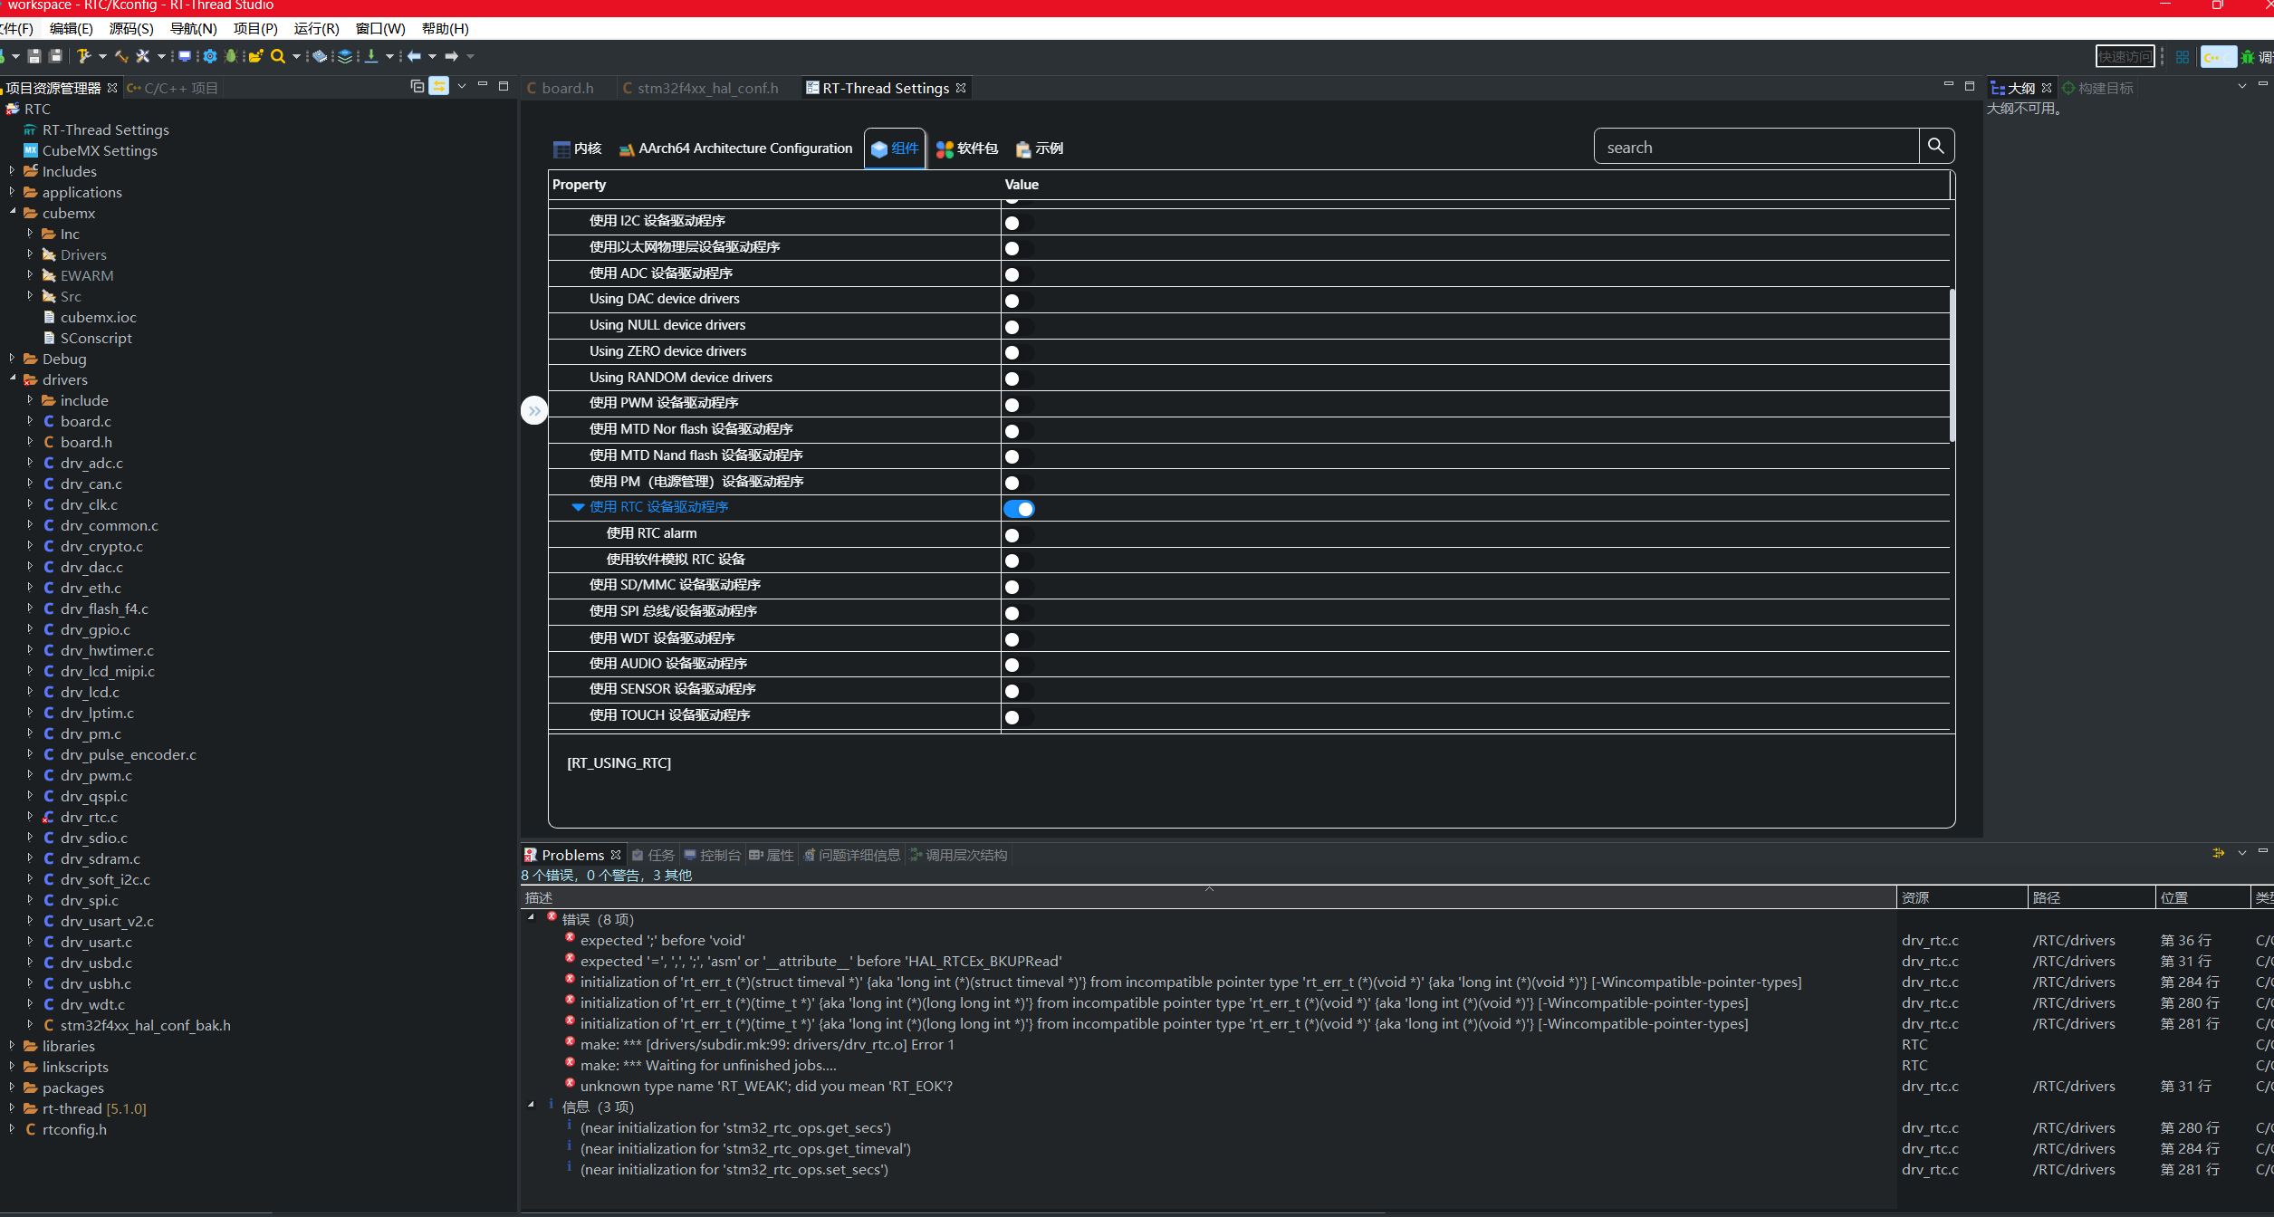Collapse all in project explorer panel

click(x=417, y=86)
